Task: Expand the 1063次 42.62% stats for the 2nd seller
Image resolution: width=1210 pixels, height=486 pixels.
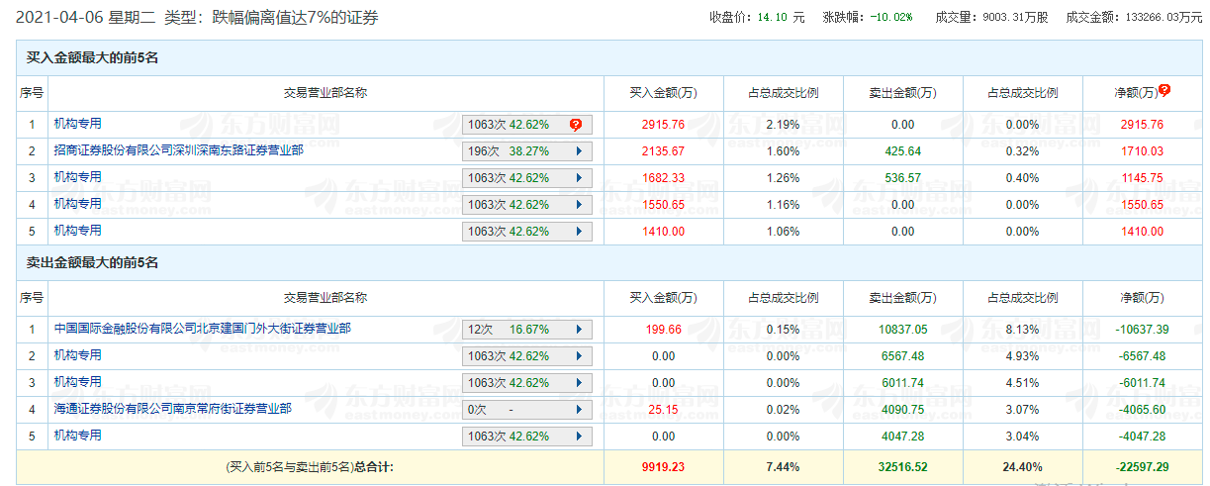Action: (x=578, y=356)
